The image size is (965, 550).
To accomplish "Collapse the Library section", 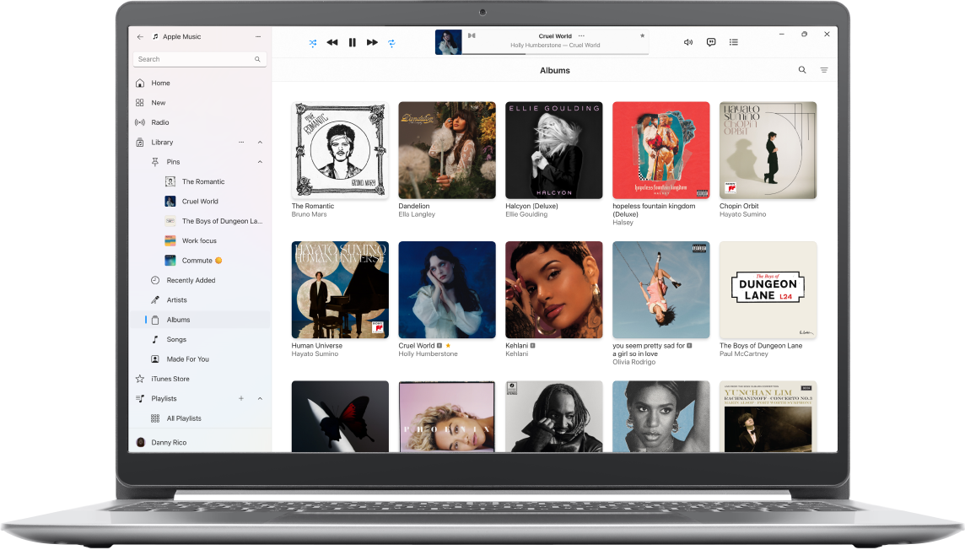I will [x=261, y=142].
